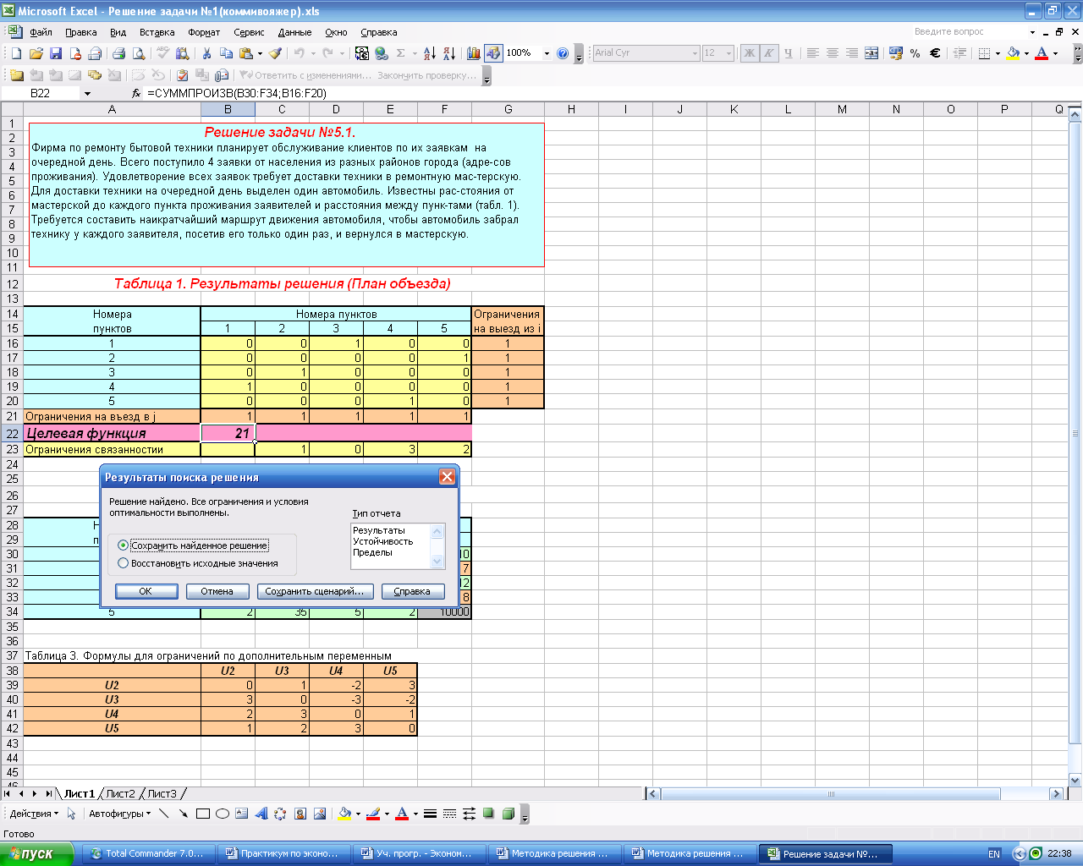Click Справка button in dialog
The width and height of the screenshot is (1083, 866).
(x=413, y=591)
